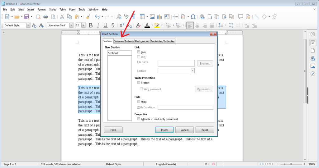Open sidebar Gallery icon
Viewport: 319px width, 168px height.
tap(313, 66)
